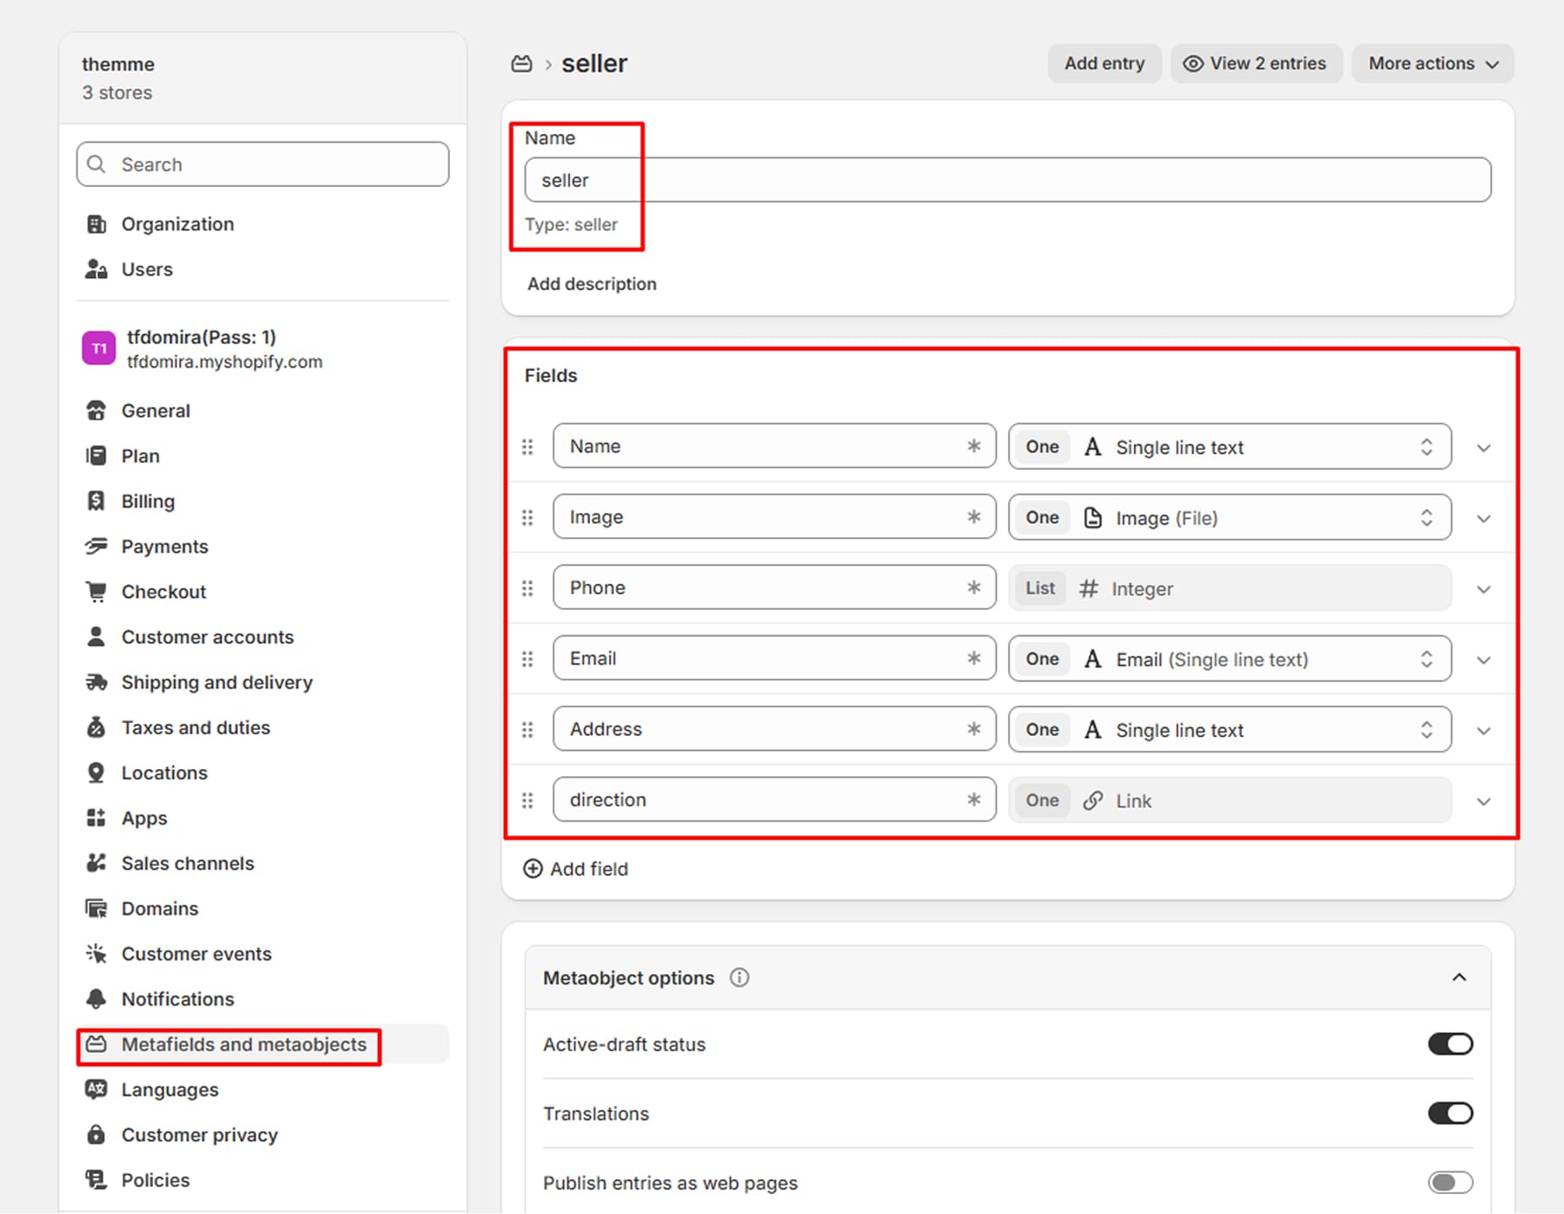This screenshot has width=1564, height=1214.
Task: Click the Locations pin icon
Action: 96,773
